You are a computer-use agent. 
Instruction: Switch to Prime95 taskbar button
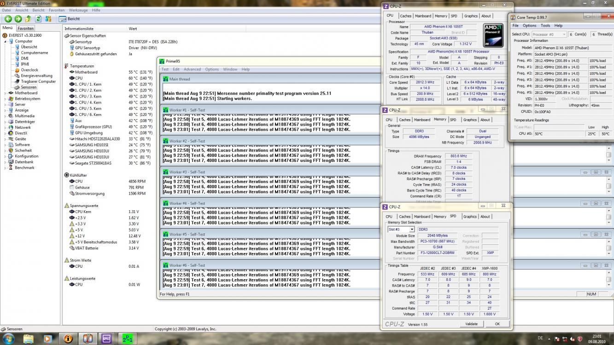pyautogui.click(x=127, y=339)
